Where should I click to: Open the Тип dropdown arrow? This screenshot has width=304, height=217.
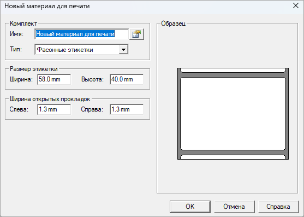click(x=123, y=50)
